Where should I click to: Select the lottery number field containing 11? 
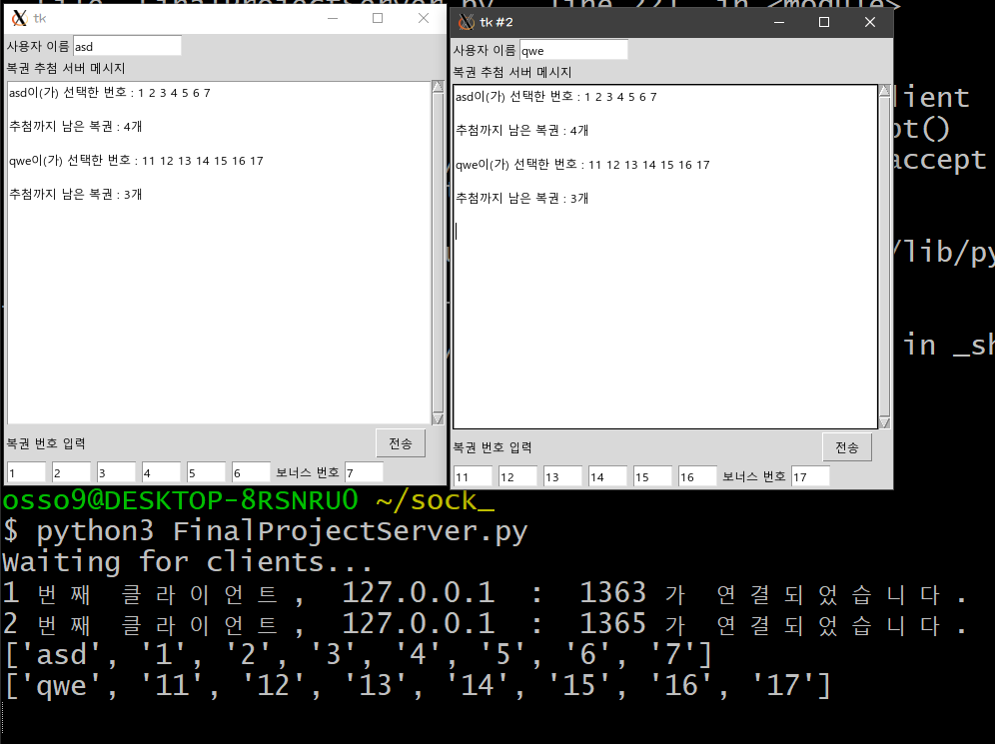(474, 476)
